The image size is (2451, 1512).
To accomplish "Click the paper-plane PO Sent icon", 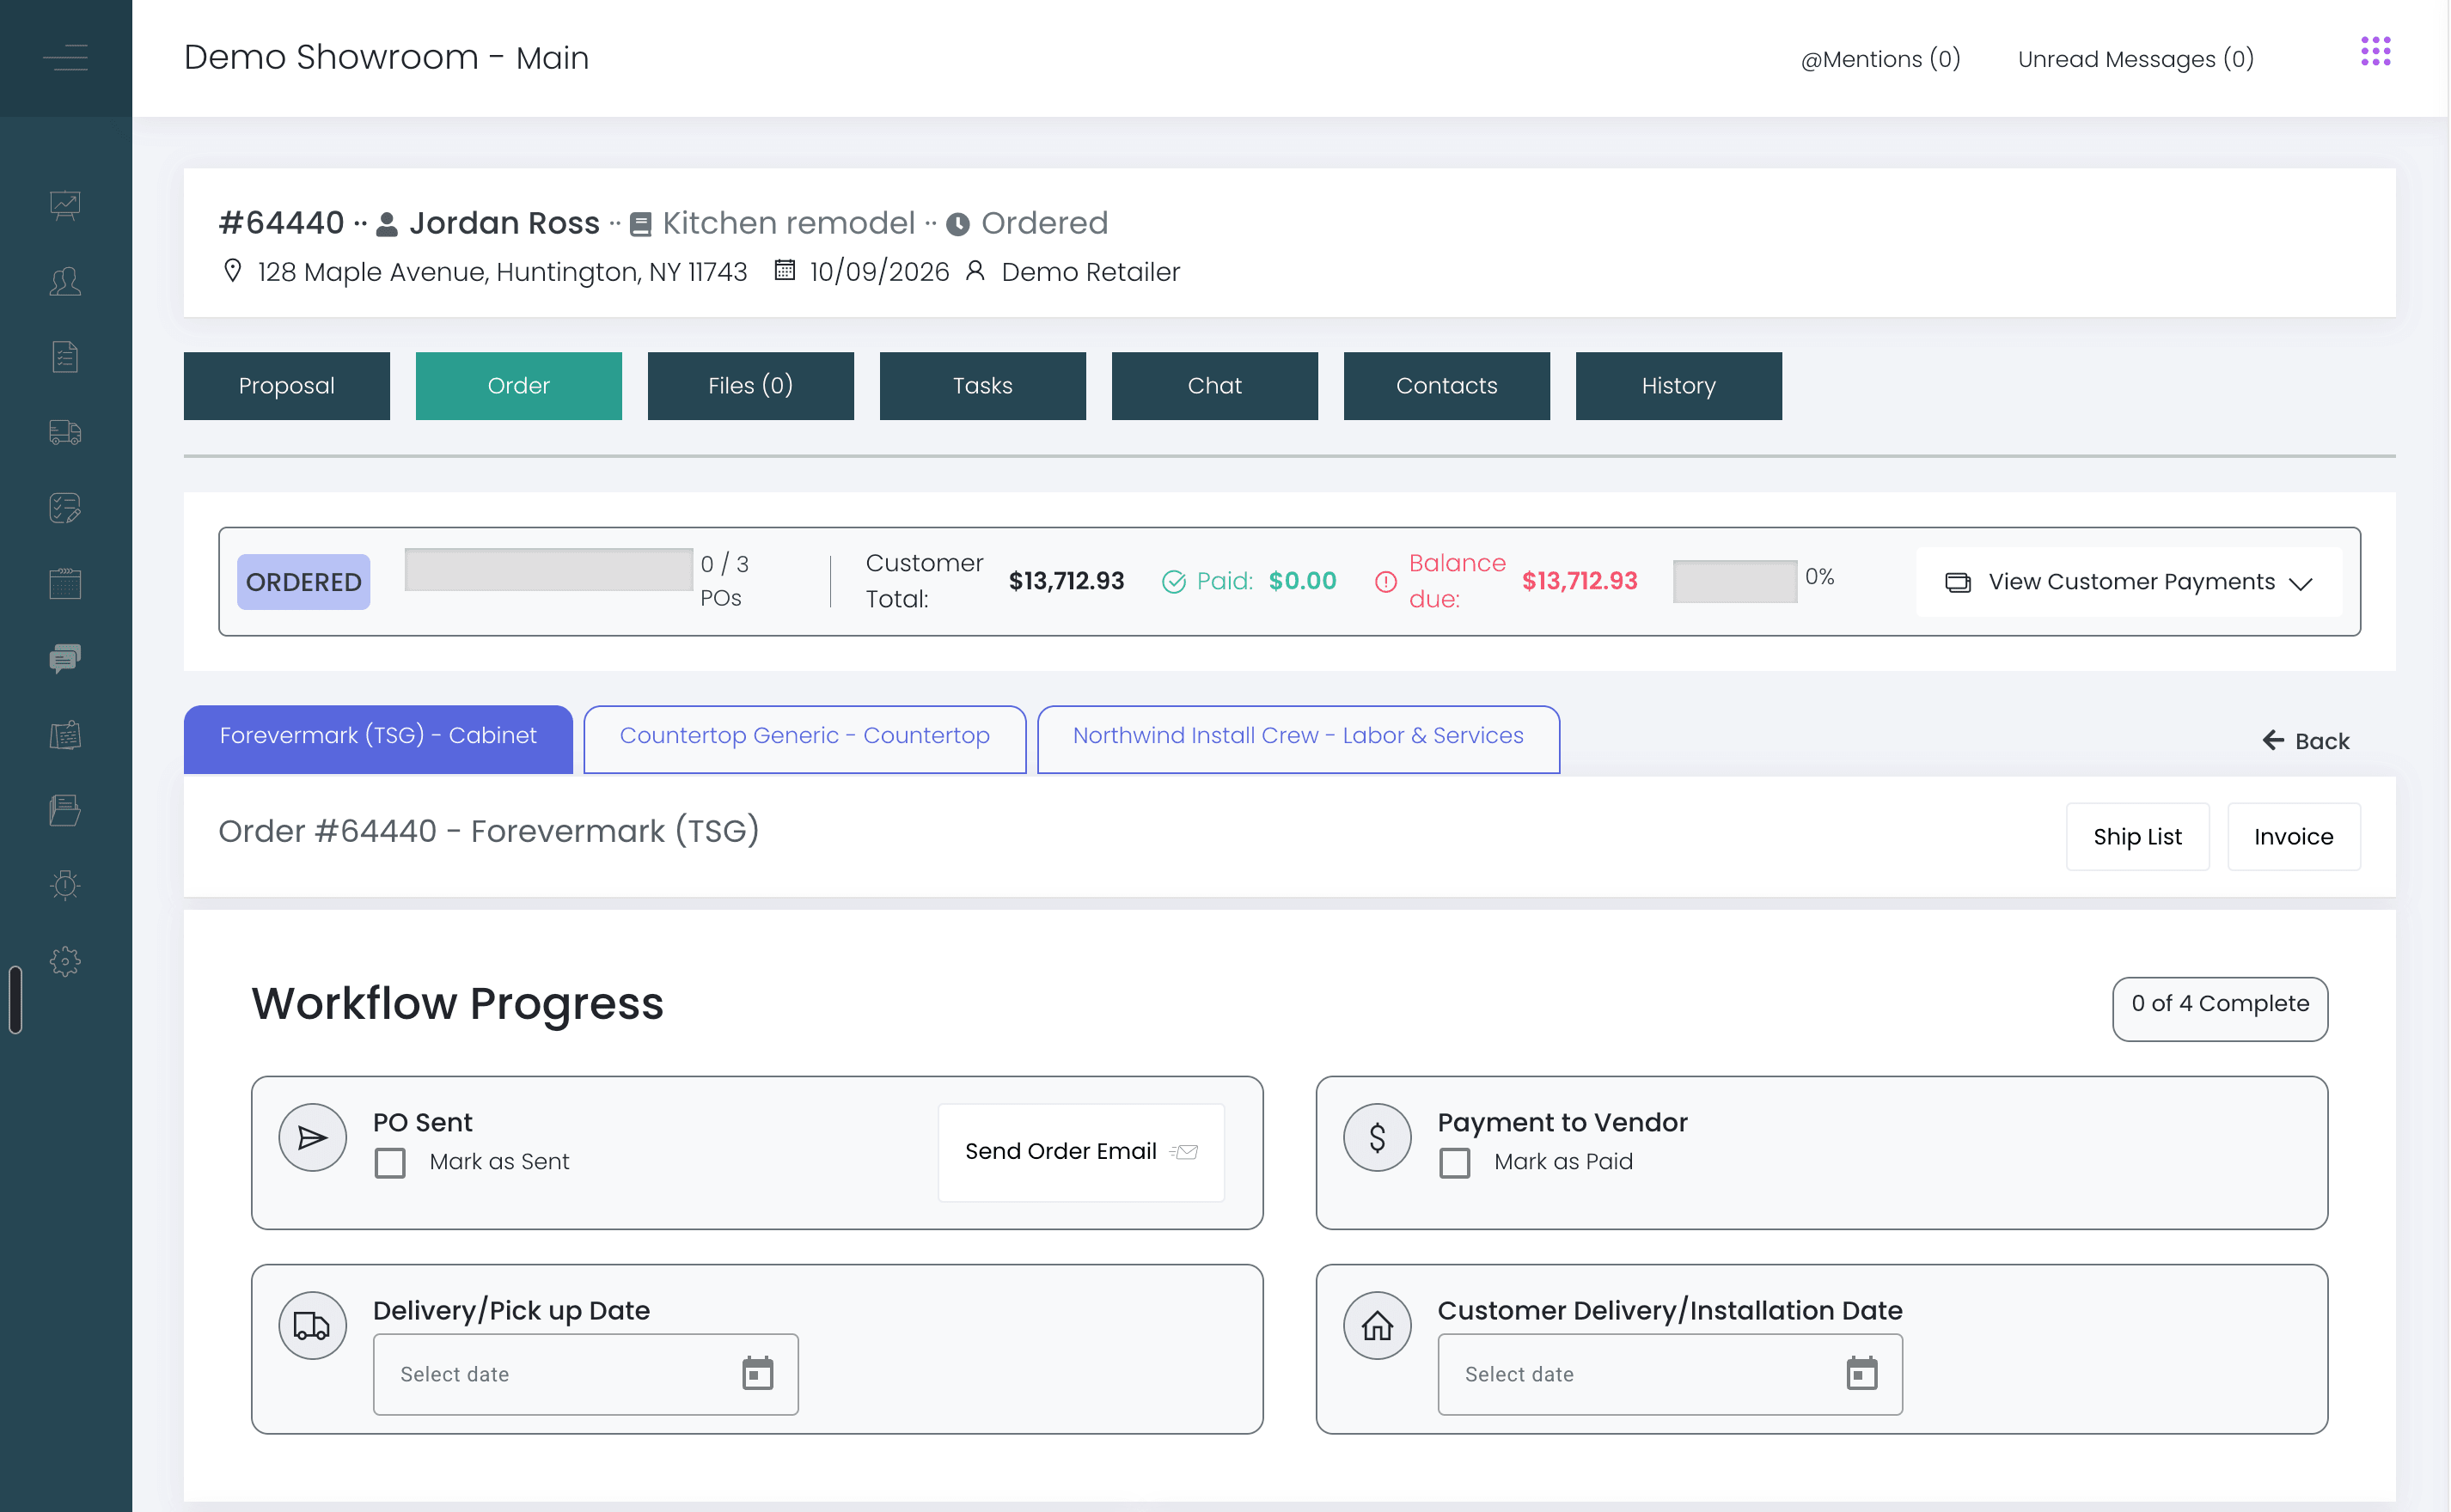I will [312, 1137].
